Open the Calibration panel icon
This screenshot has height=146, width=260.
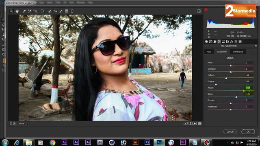[x=236, y=41]
